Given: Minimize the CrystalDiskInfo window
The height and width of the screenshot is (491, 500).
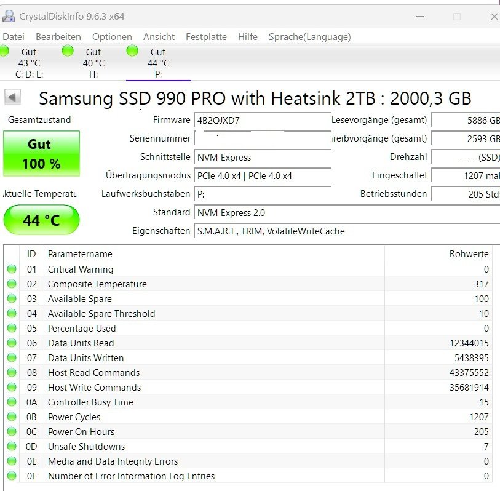Looking at the screenshot, I should click(420, 16).
